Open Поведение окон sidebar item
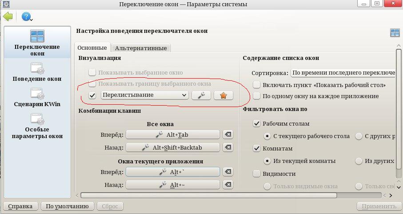 click(37, 72)
